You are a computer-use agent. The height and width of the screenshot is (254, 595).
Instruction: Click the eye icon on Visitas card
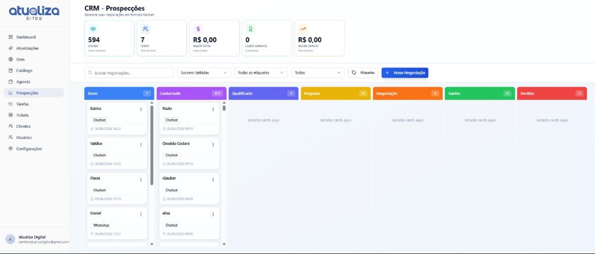(93, 29)
